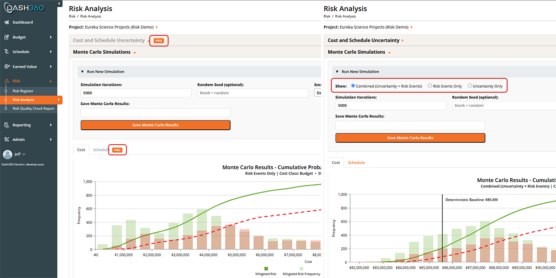Open project selector arrow in left Risk Analysis view
Image resolution: width=556 pixels, height=278 pixels.
156,27
